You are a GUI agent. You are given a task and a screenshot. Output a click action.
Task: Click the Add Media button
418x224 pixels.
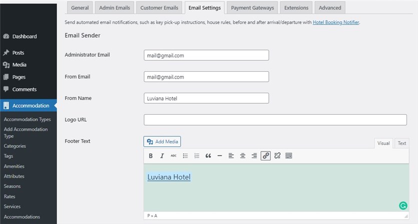click(x=162, y=141)
